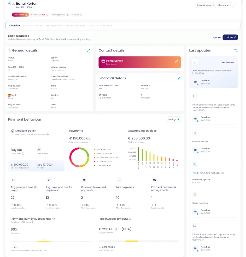Edit General details with the pencil icon
Viewport: 246px width, 257px height.
click(89, 50)
